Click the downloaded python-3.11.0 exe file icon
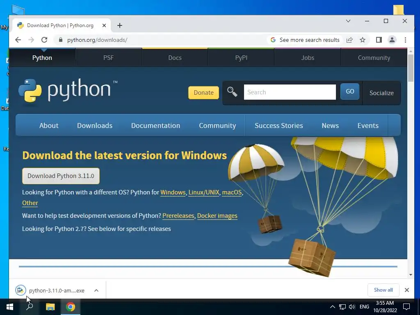The image size is (420, 315). pos(21,290)
